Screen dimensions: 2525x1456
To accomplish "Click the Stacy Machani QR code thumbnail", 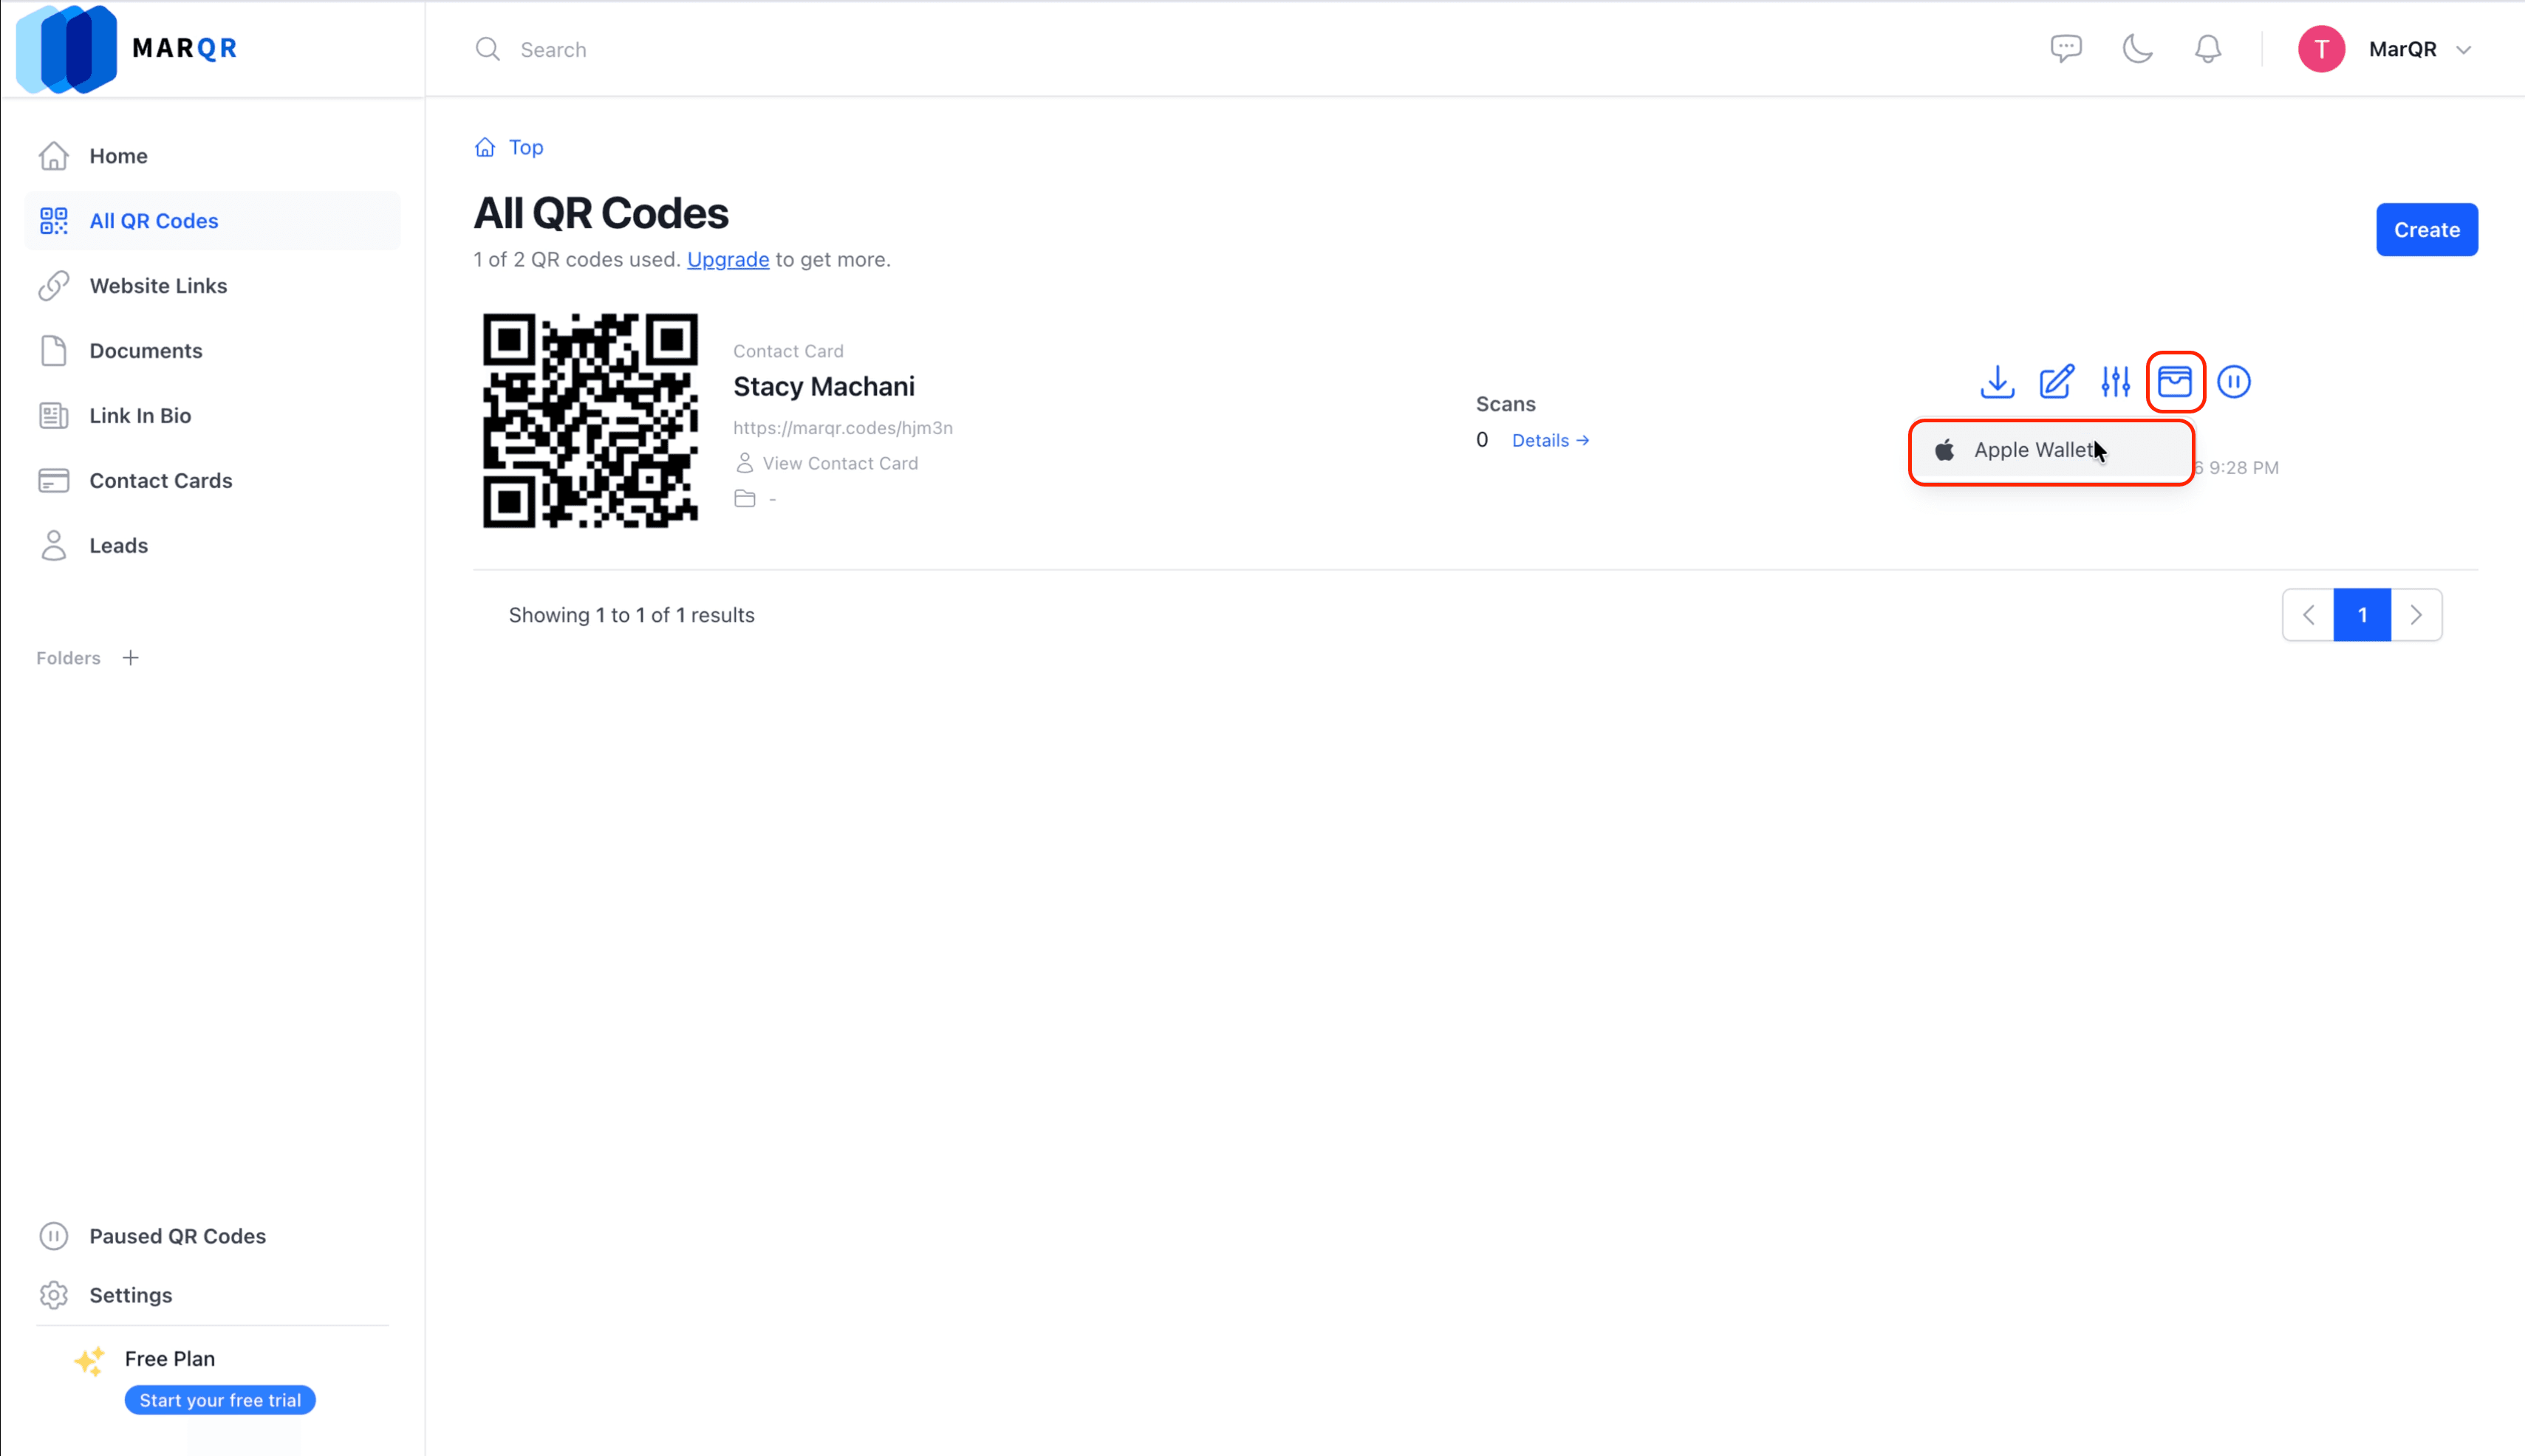I will pos(590,420).
